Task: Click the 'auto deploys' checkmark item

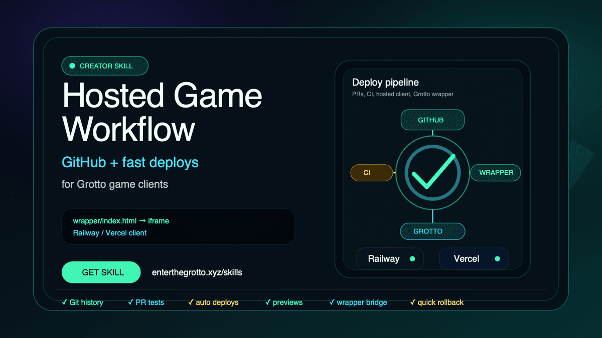Action: click(x=213, y=302)
